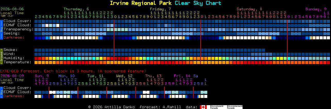Click the 'Irvine Regional Park' title
This screenshot has width=331, height=109.
click(x=141, y=3)
